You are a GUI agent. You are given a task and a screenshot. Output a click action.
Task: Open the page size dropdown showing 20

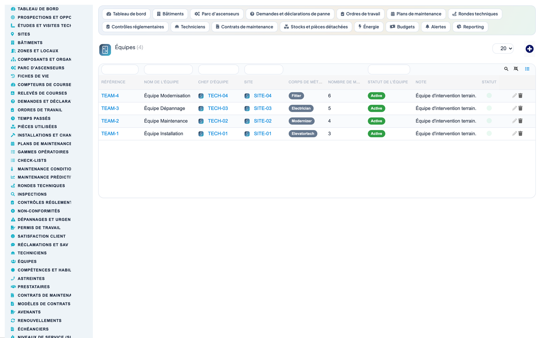click(x=503, y=48)
